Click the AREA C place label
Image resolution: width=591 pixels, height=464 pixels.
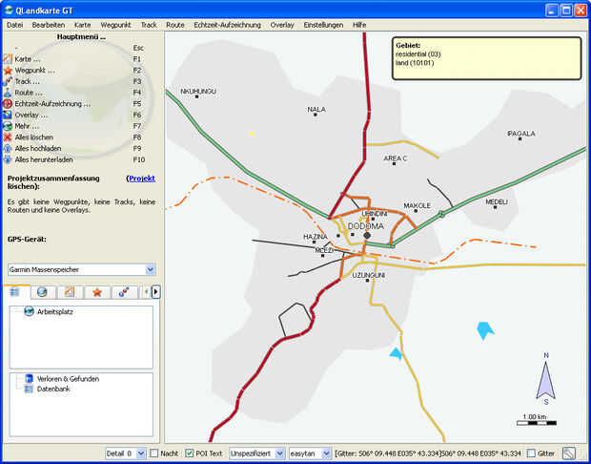point(396,158)
